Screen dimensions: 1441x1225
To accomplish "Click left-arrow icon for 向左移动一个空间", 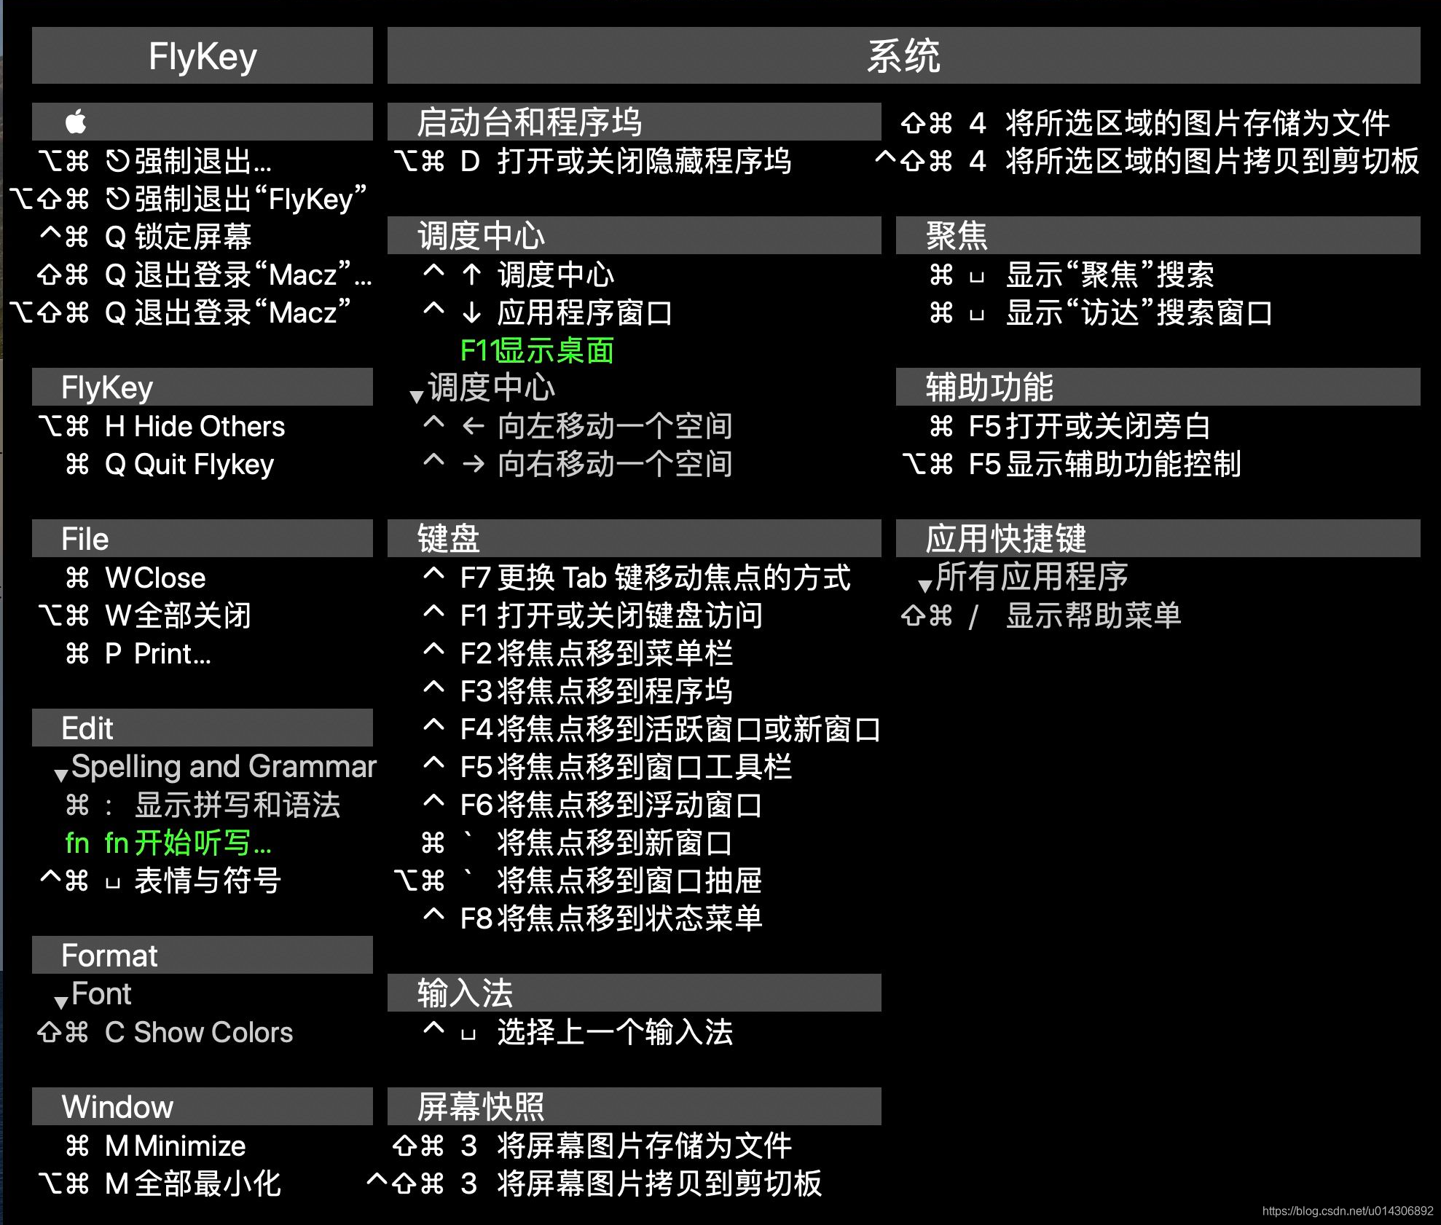I will (x=474, y=426).
